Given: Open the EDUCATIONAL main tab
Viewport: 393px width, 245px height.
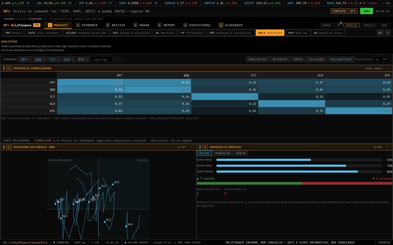Looking at the screenshot, I should 197,25.
